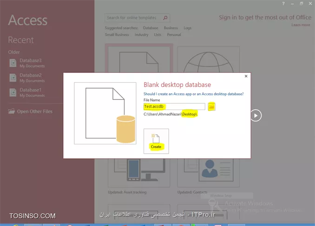Screen dimensions: 315x226
Task: Click the File Name field containing Test.accdb
Action: click(x=174, y=106)
